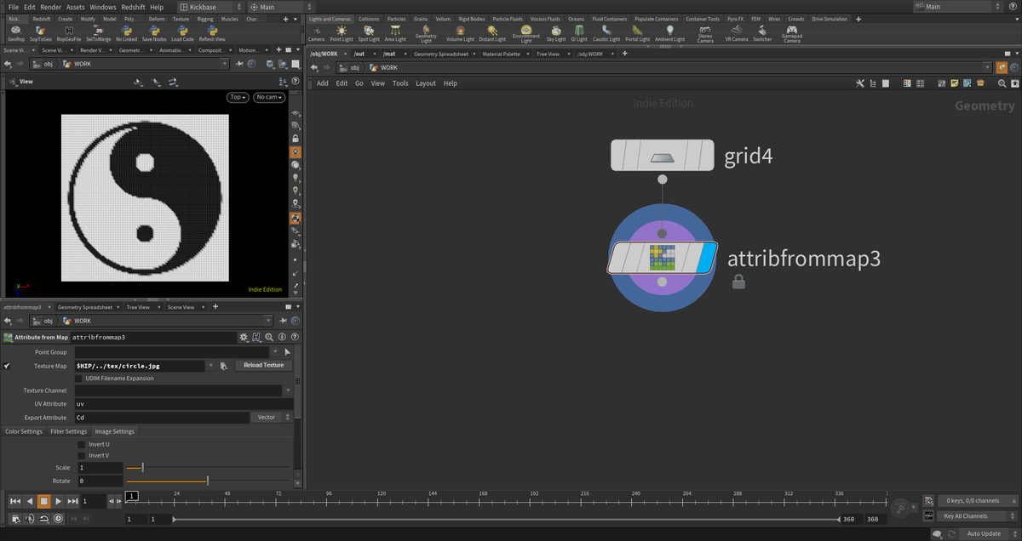Add a GI Light from the shelf
The image size is (1022, 541).
click(x=579, y=33)
